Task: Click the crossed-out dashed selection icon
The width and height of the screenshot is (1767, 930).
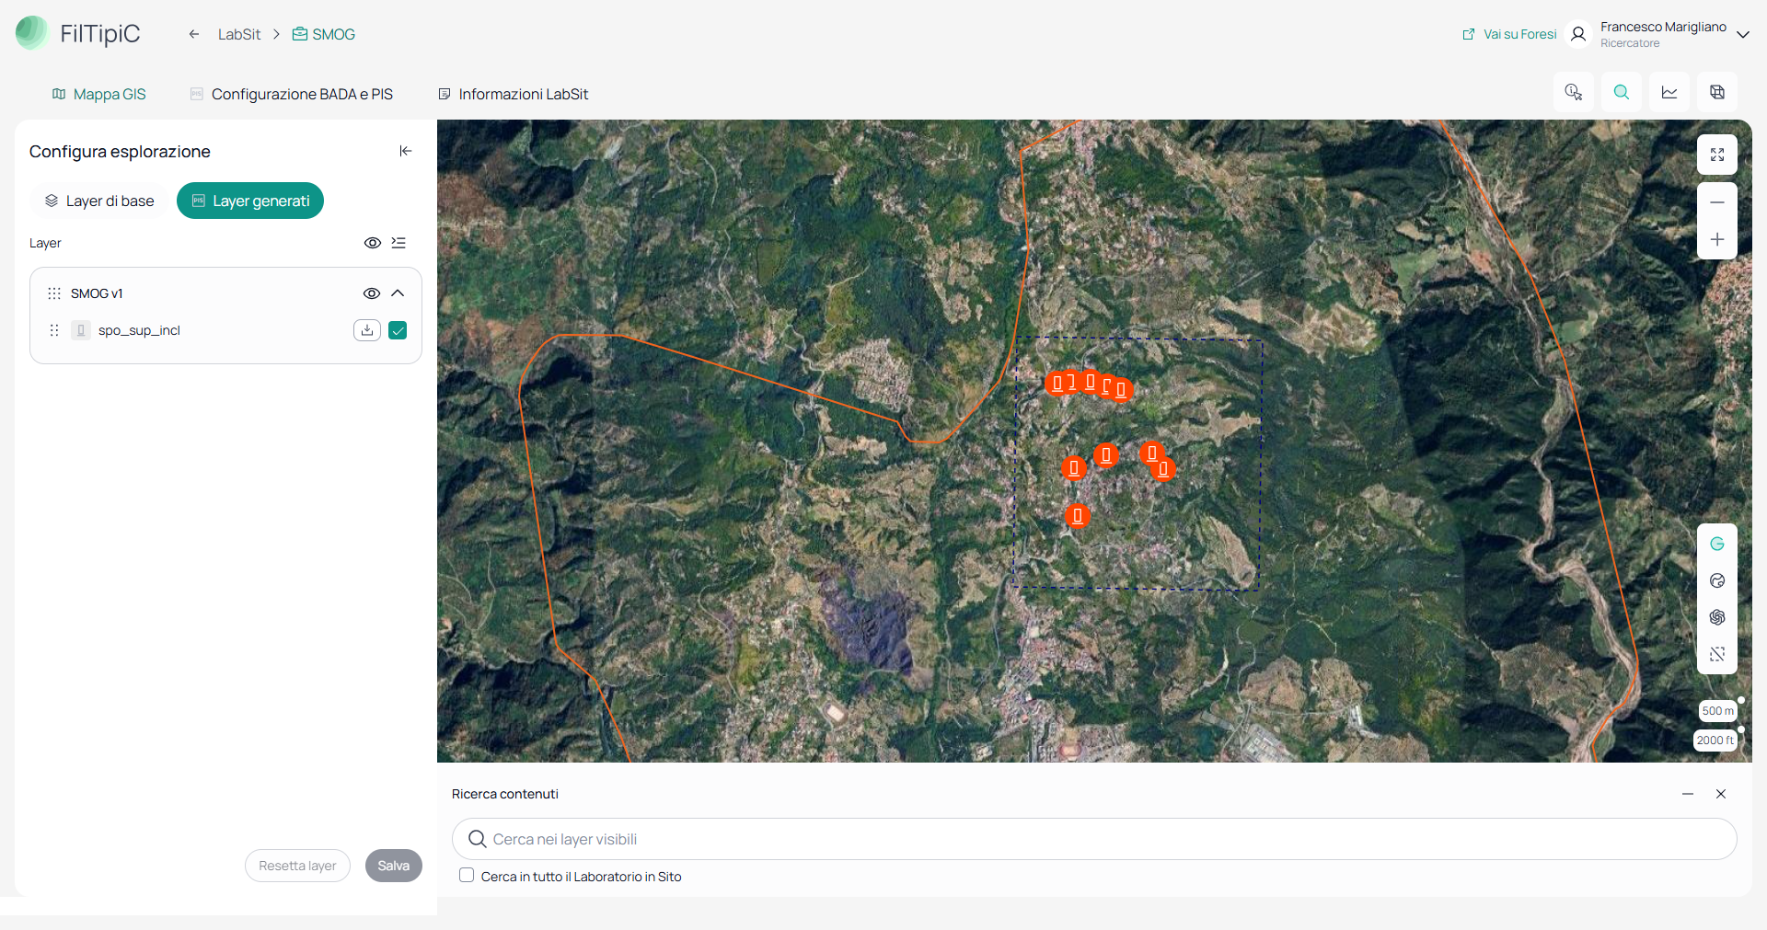Action: pyautogui.click(x=1717, y=654)
